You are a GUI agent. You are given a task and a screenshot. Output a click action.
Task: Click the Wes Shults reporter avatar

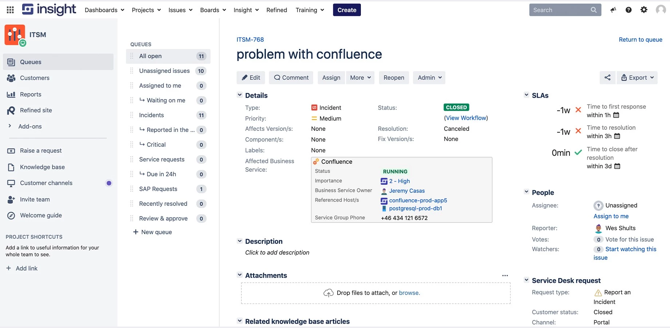pos(598,229)
